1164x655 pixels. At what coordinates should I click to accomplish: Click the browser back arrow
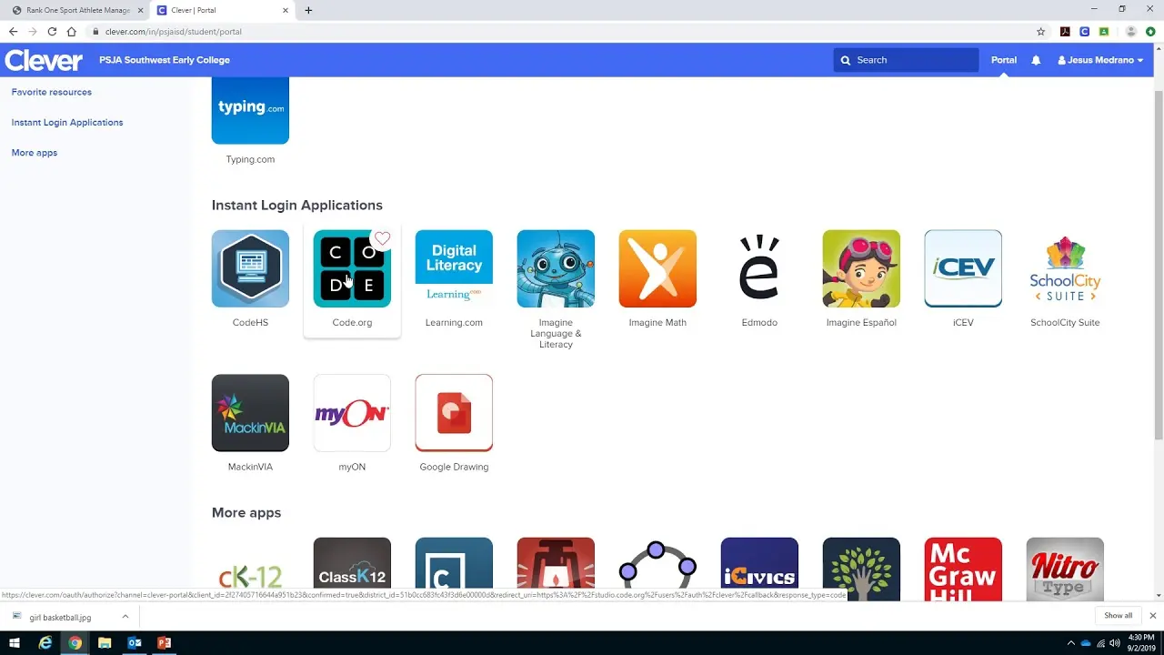[13, 31]
